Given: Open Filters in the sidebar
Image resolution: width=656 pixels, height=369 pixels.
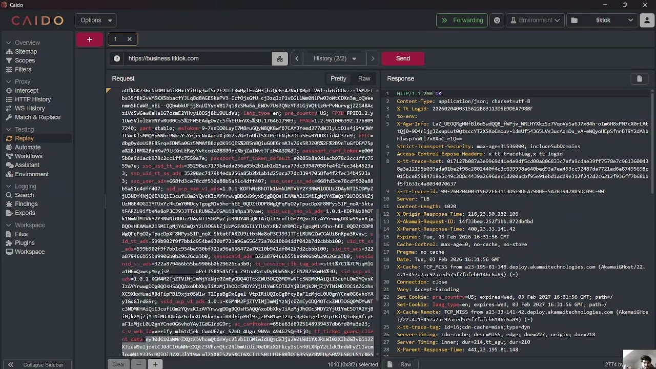Looking at the screenshot, I should (x=23, y=69).
